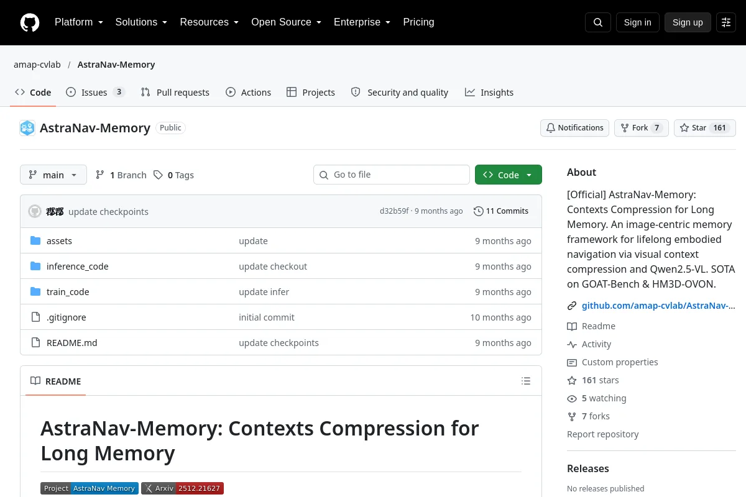Click the Readme book icon in About
This screenshot has height=497, width=746.
click(572, 326)
